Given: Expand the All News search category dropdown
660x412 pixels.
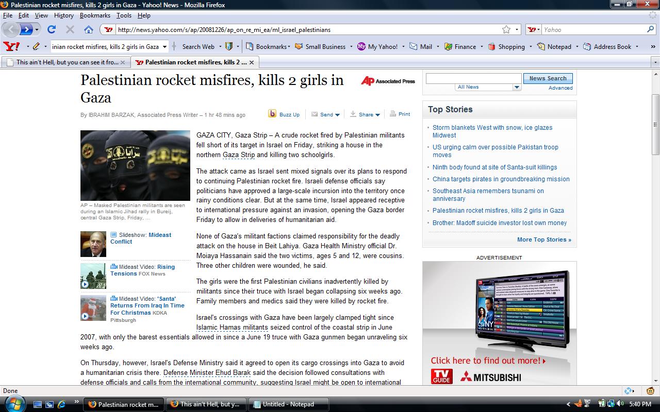Looking at the screenshot, I should [x=517, y=87].
